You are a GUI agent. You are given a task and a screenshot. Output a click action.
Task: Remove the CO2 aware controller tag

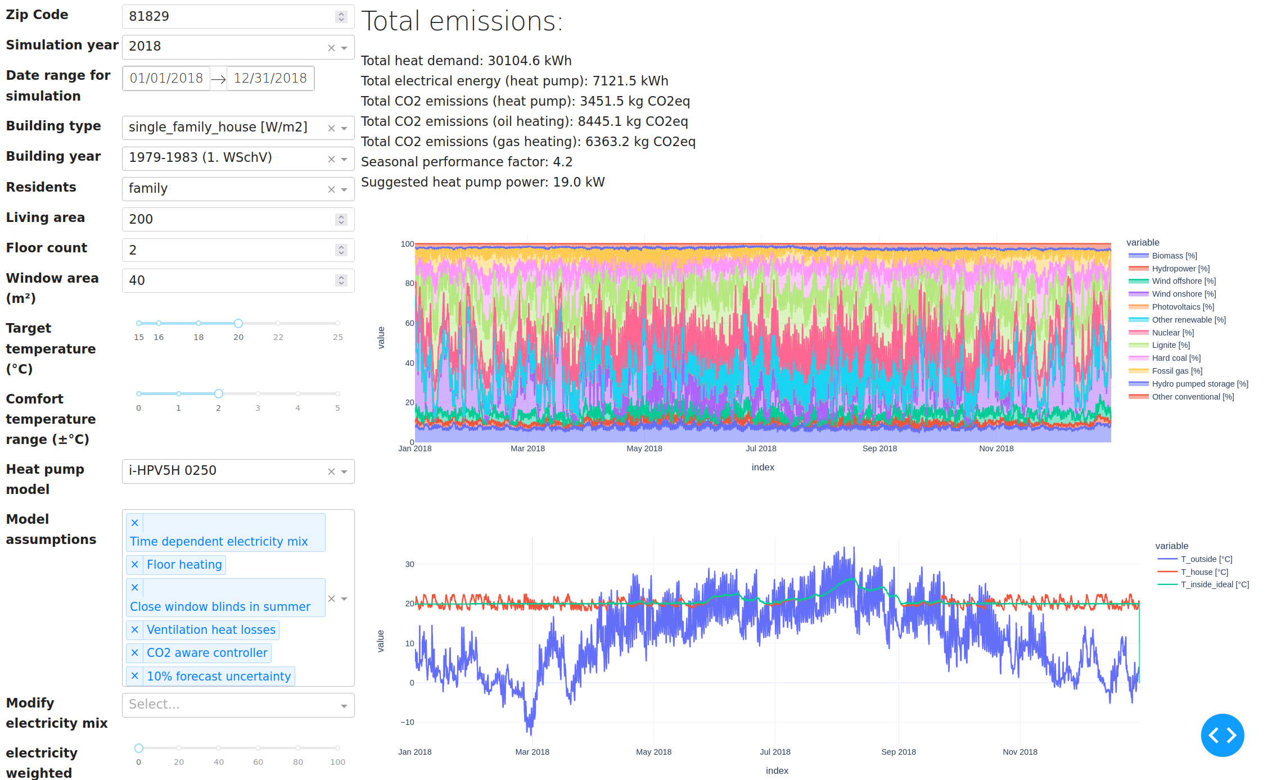coord(135,653)
